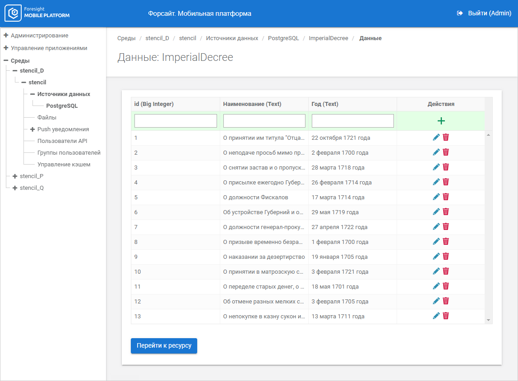Screen dimensions: 518x381
Task: Click the Наименование filter input field
Action: point(264,121)
